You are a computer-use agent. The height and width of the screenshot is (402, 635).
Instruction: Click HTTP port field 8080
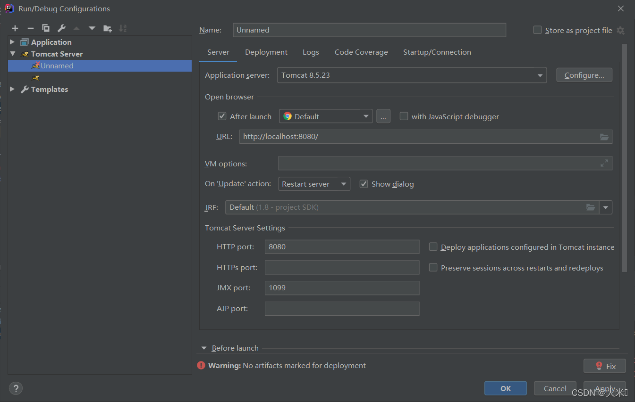click(x=342, y=246)
